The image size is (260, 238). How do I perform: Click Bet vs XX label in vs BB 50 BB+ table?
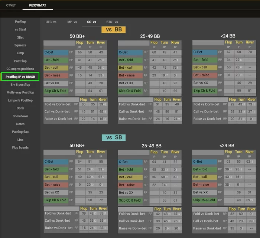tap(56, 83)
